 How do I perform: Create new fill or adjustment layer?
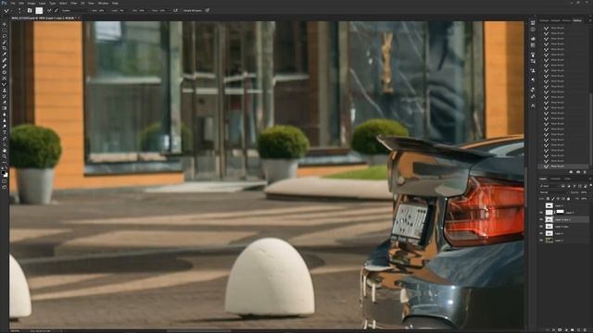click(566, 330)
